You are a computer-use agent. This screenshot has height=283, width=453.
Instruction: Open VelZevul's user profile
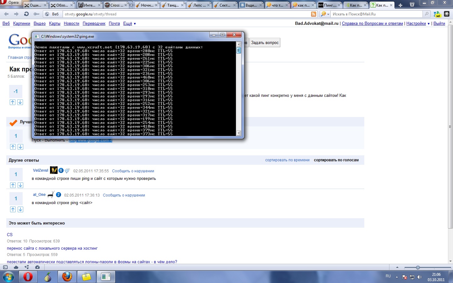41,170
